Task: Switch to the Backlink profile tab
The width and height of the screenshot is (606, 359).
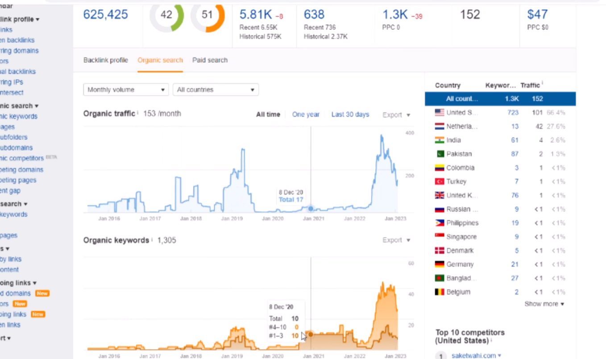Action: tap(106, 60)
